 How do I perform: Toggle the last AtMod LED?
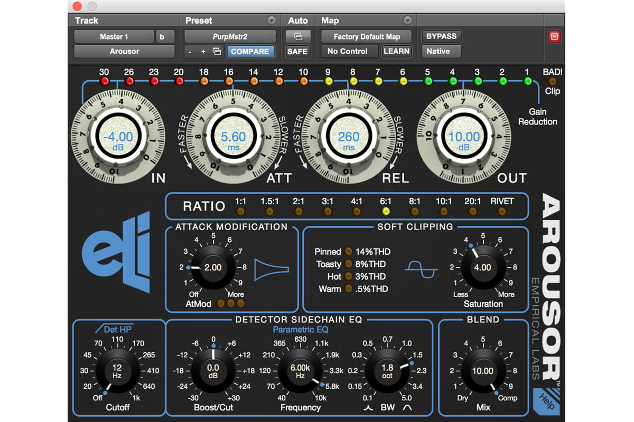(x=241, y=303)
